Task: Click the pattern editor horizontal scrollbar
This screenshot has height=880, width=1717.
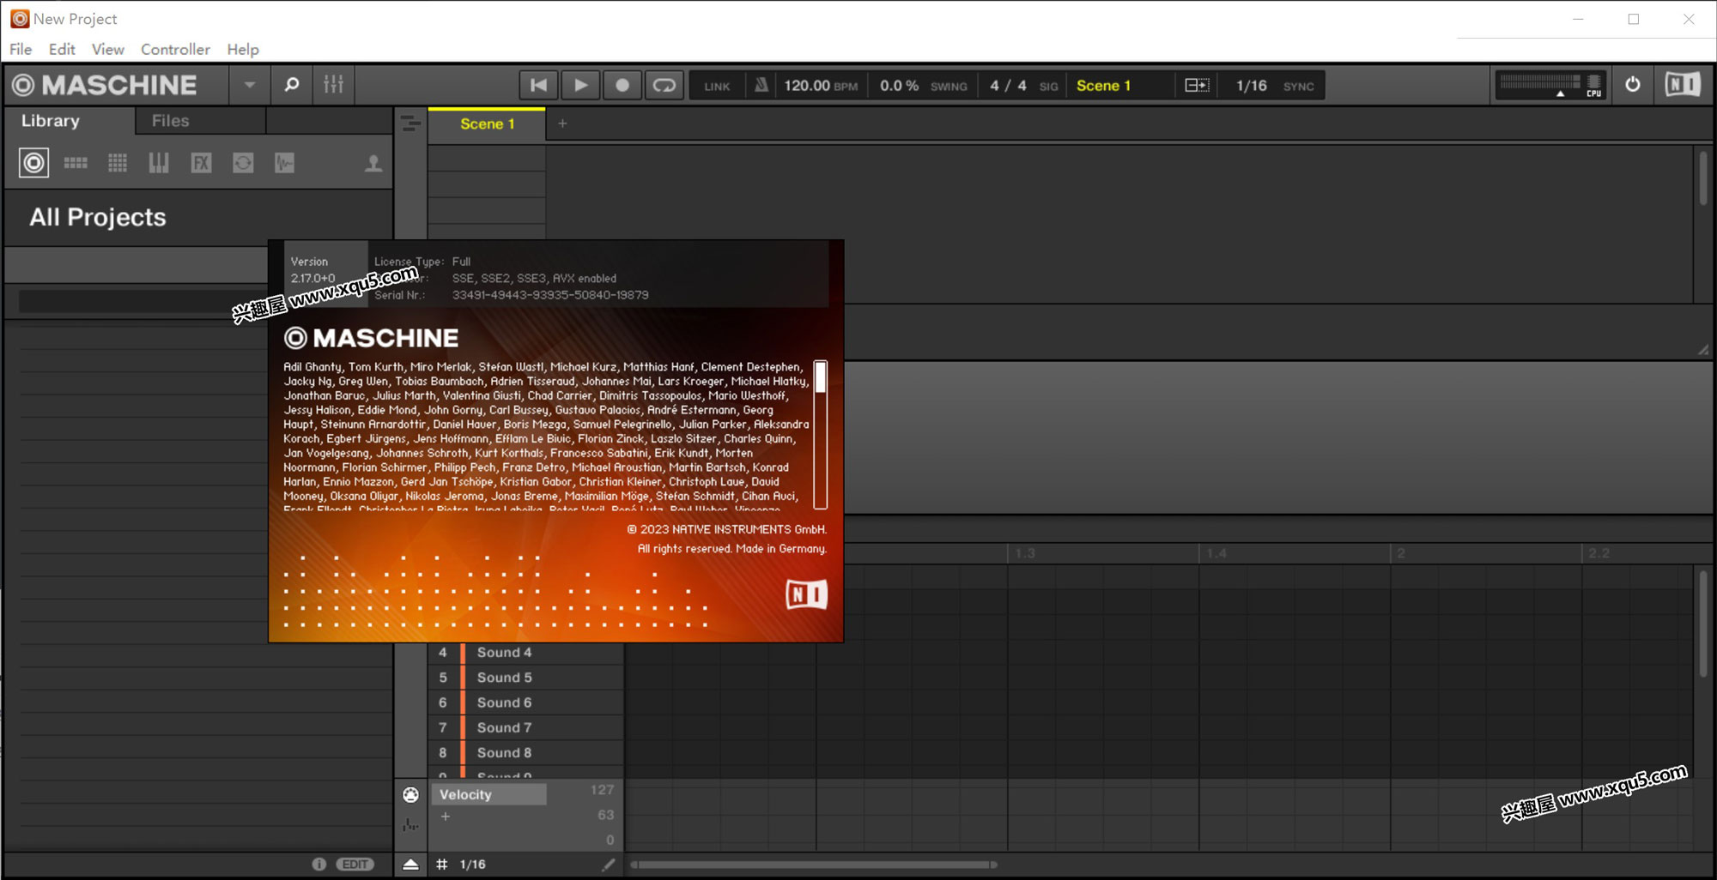Action: (x=814, y=865)
